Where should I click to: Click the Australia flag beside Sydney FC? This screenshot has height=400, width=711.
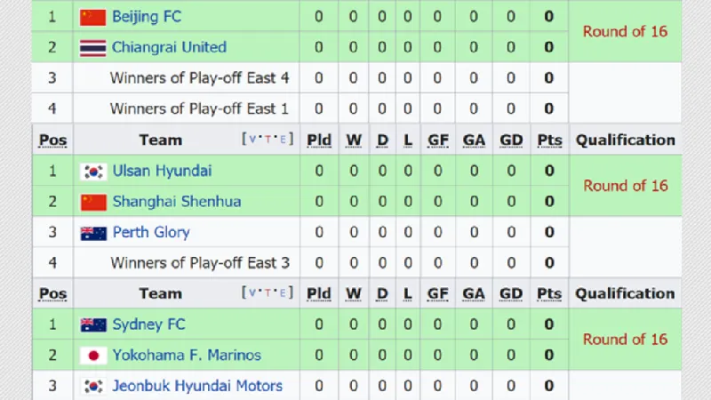(93, 325)
